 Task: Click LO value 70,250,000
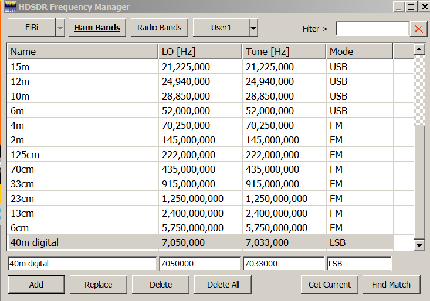(x=186, y=125)
